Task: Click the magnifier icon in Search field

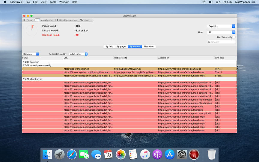Action: coord(209,42)
